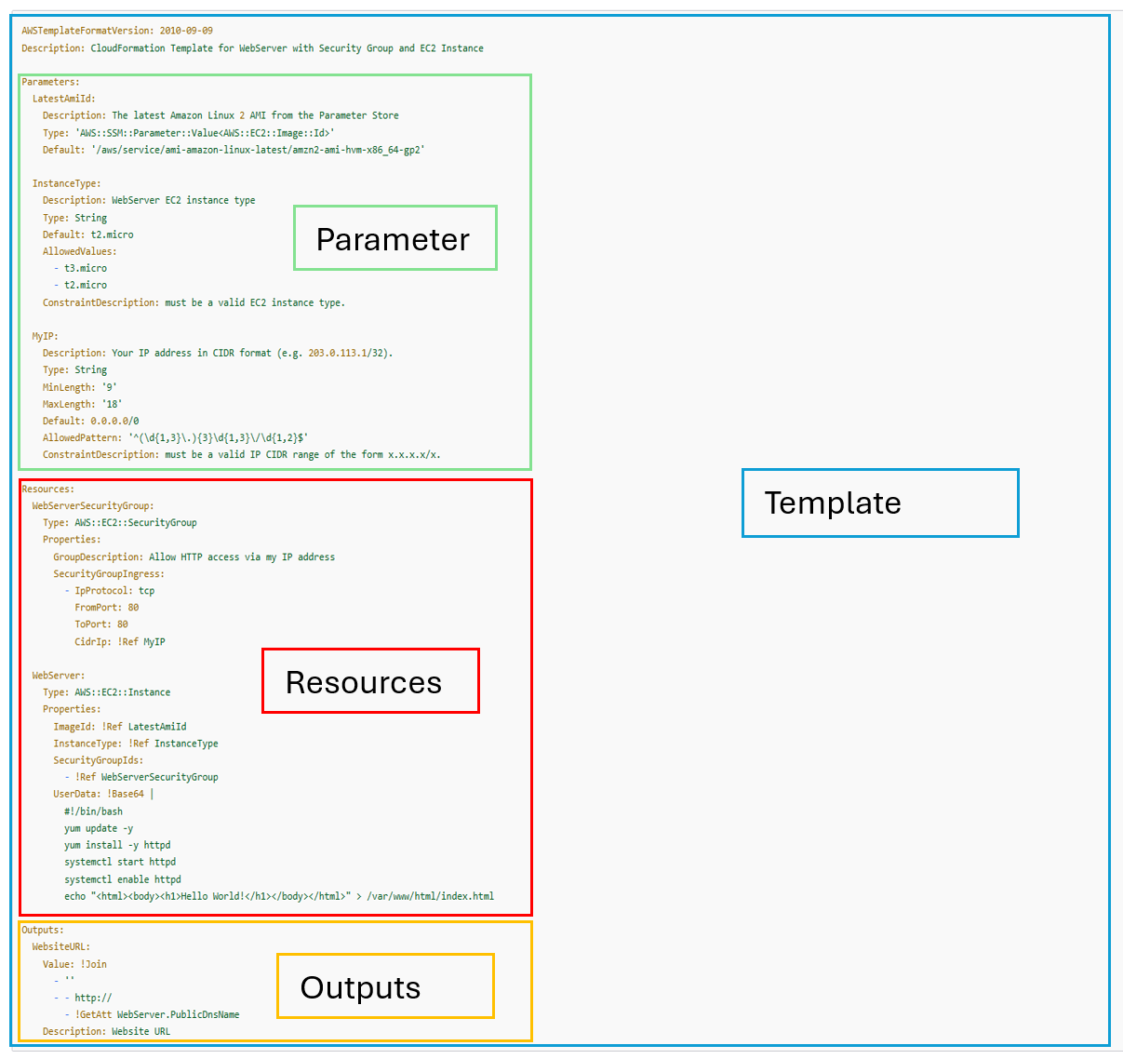Click the green Parameter label box
Viewport: 1123px width, 1059px height.
(394, 238)
